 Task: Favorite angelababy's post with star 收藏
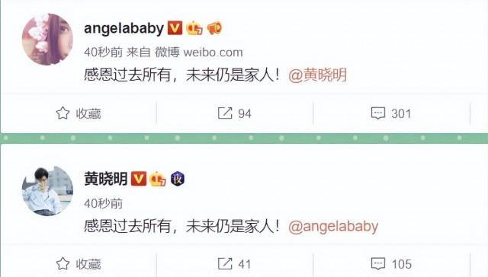coord(79,113)
